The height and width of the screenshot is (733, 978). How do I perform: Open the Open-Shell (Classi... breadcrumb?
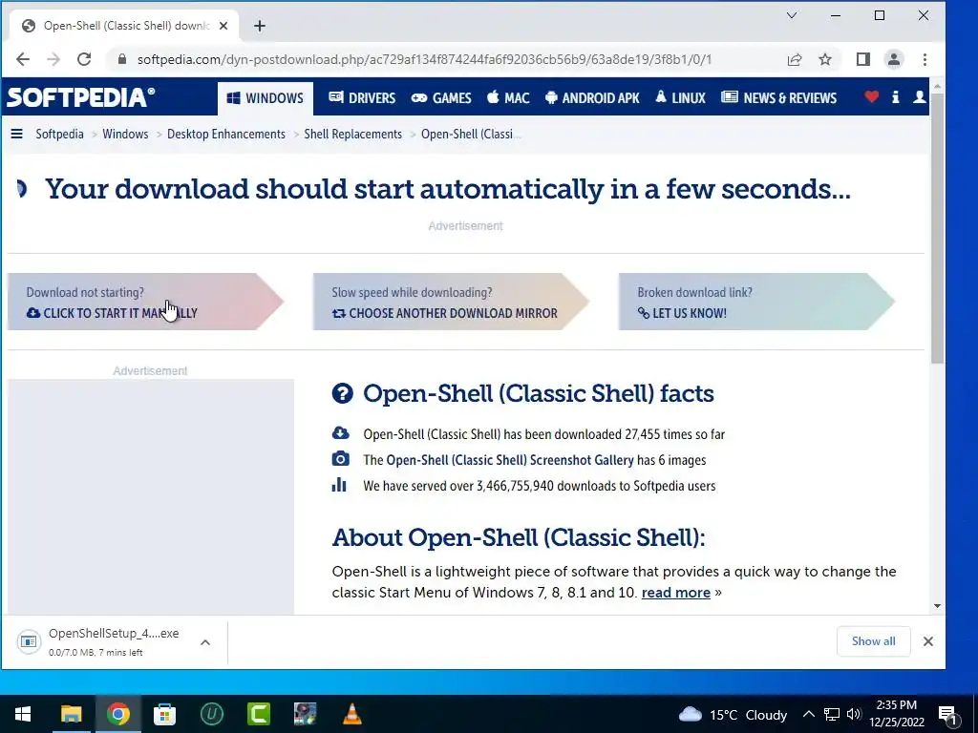471,134
